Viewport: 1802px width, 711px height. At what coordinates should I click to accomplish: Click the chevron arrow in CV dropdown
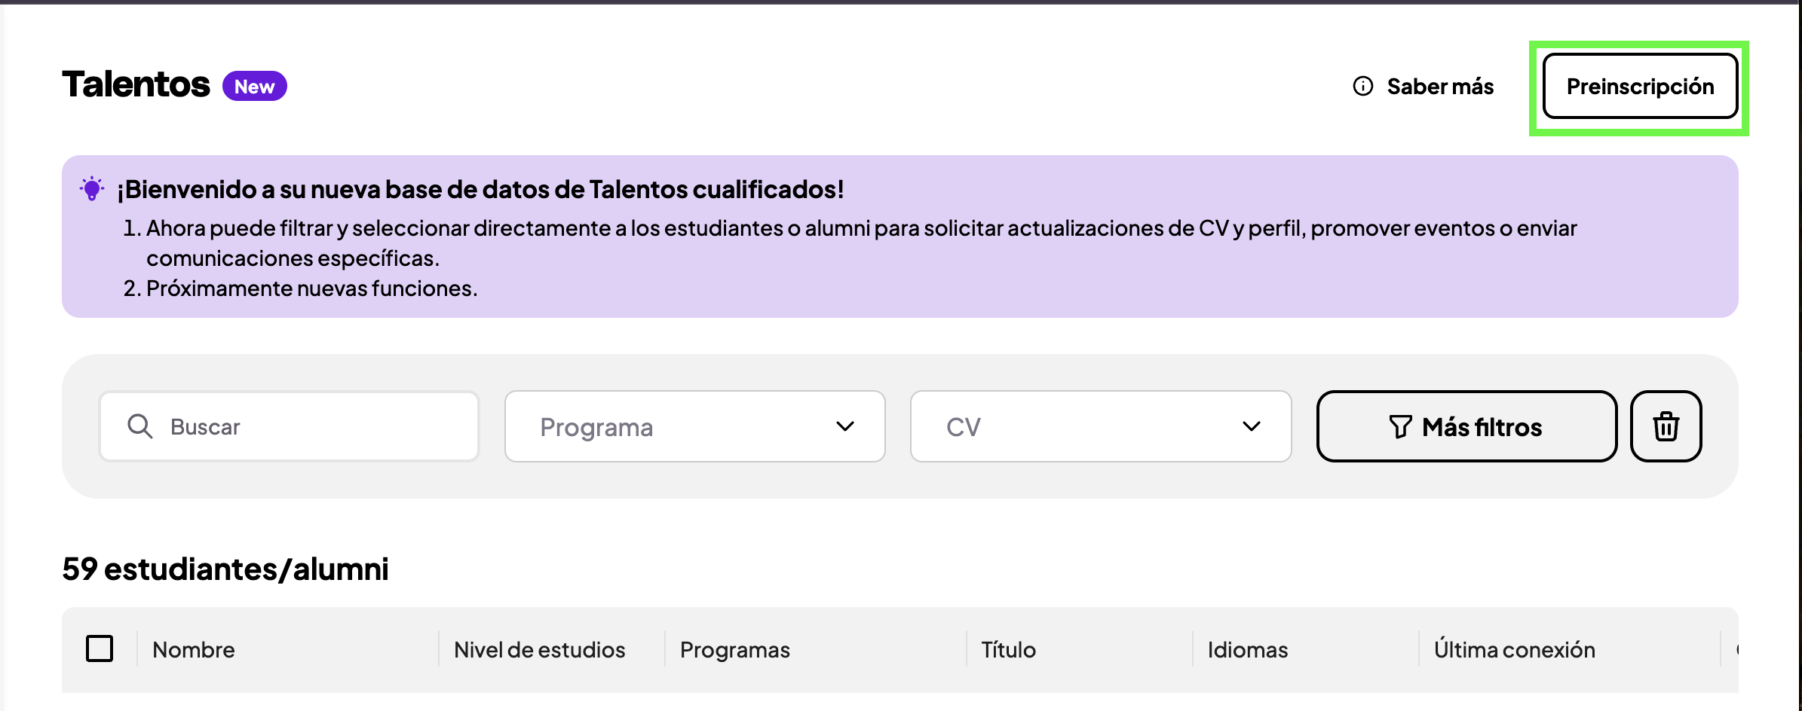tap(1251, 426)
